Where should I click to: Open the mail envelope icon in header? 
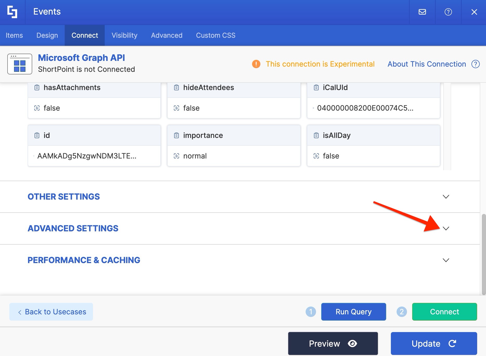422,12
